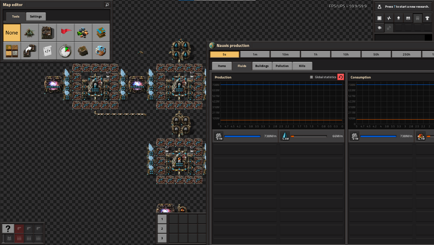Select the red flag forces tool
Screen dimensions: 434x245
pyautogui.click(x=65, y=33)
